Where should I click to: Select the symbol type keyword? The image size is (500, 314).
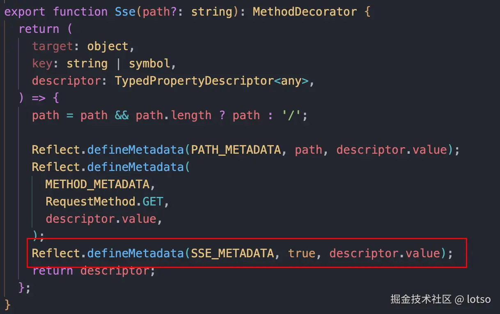[149, 63]
